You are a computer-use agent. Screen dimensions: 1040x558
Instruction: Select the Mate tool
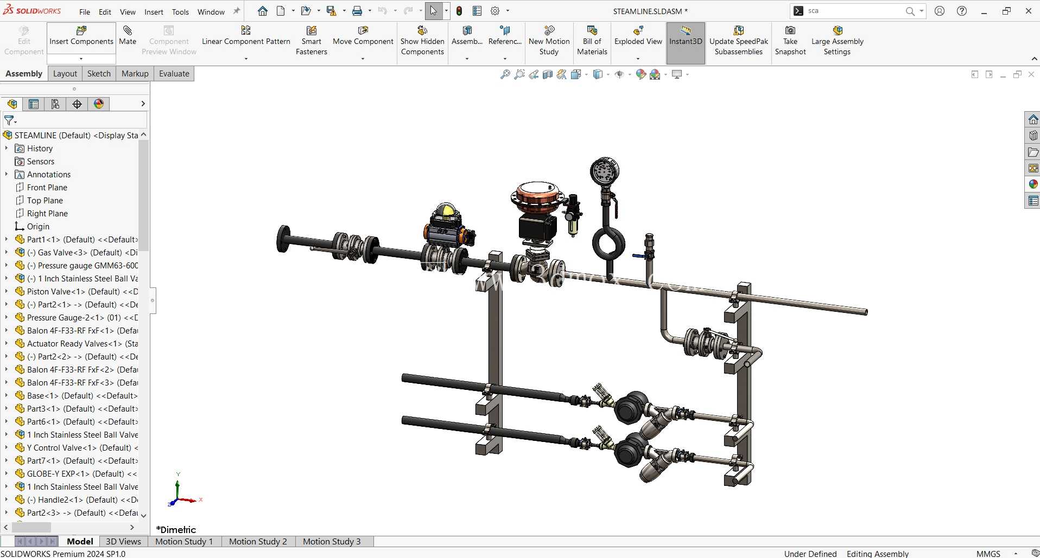128,36
